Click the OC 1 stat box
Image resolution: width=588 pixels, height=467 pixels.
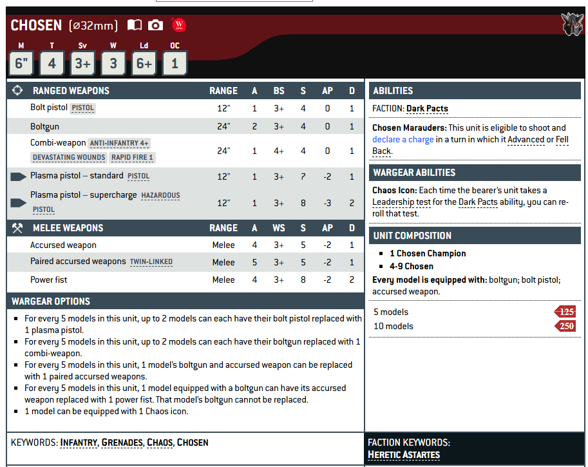click(x=175, y=63)
